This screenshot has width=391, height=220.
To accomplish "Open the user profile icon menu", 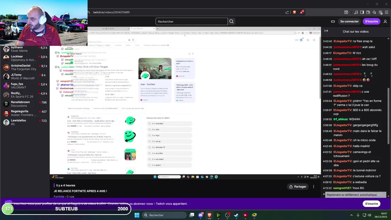I will point(385,21).
